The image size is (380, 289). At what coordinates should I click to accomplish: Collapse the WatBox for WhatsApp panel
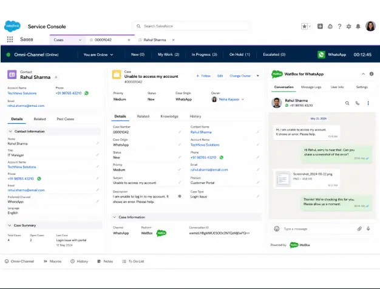point(363,74)
